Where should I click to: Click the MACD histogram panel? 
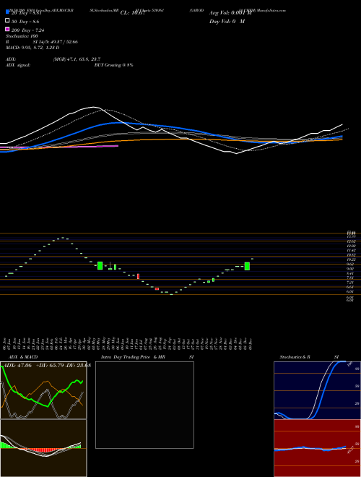43,448
